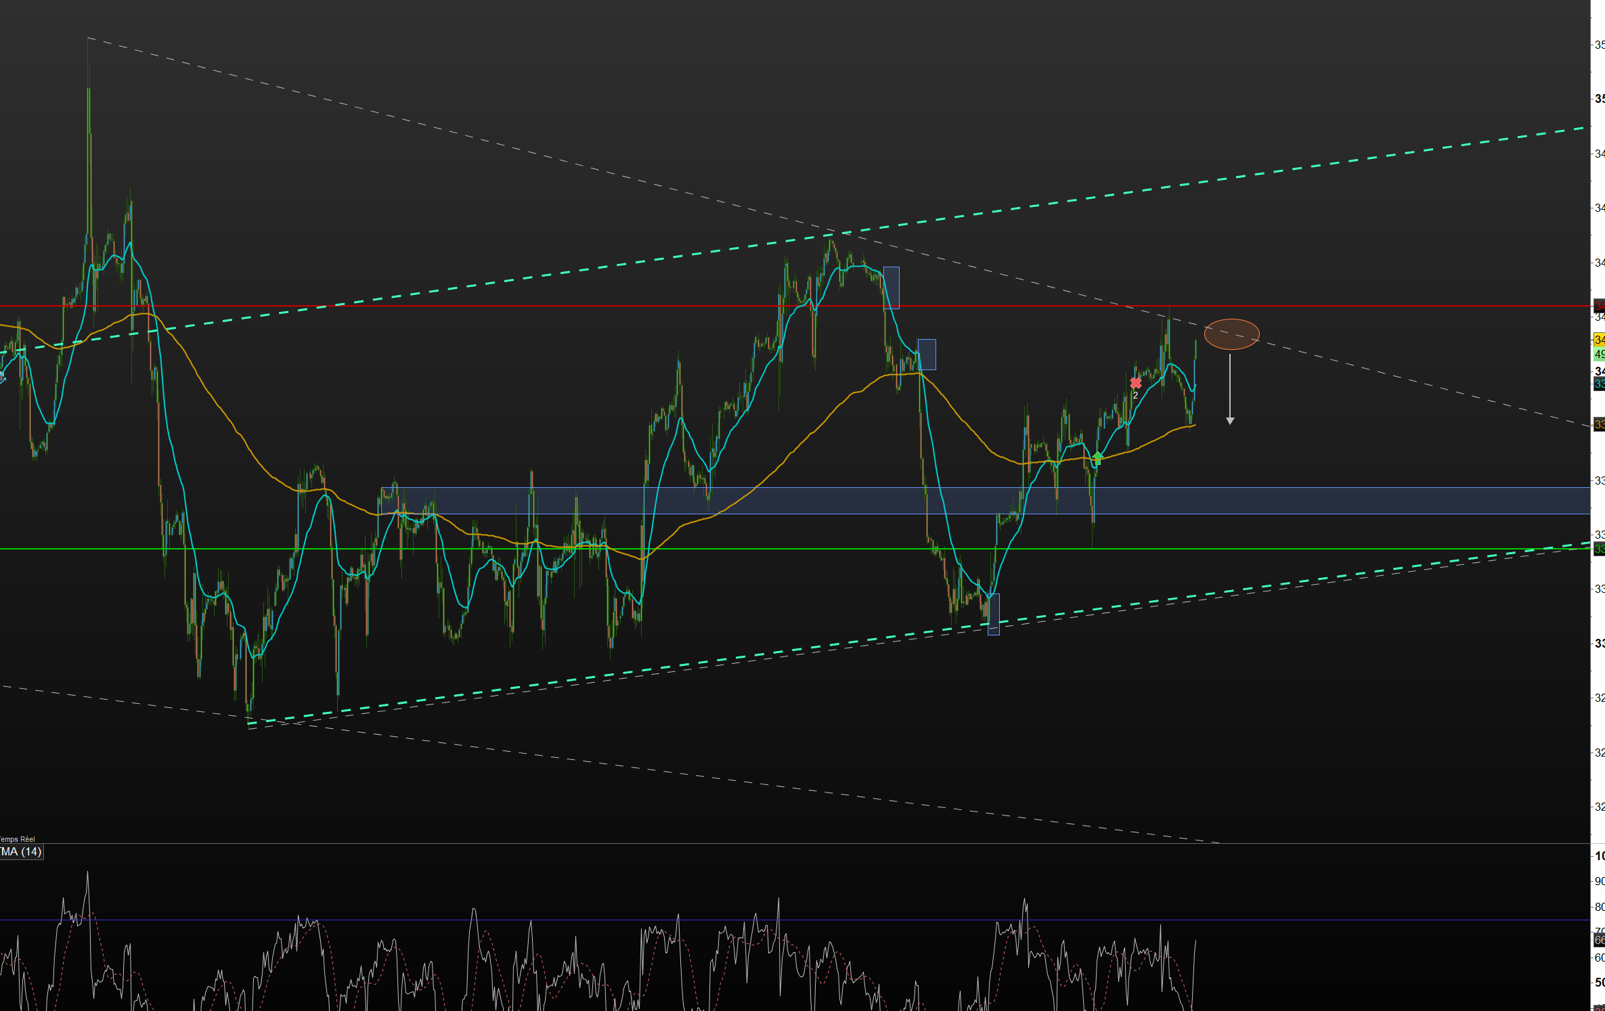Click light green countdown tag on axis
Viewport: 1605px width, 1011px height.
click(x=1599, y=355)
